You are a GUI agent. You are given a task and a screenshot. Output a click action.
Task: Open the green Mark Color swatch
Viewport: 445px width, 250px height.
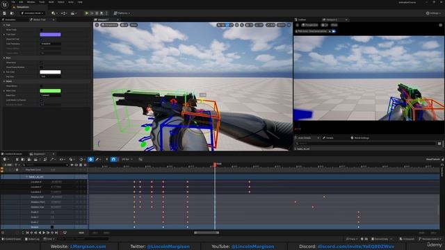(50, 91)
